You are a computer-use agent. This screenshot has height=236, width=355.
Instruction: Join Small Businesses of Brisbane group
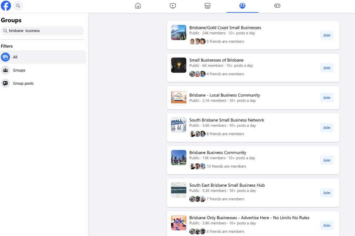click(x=327, y=68)
